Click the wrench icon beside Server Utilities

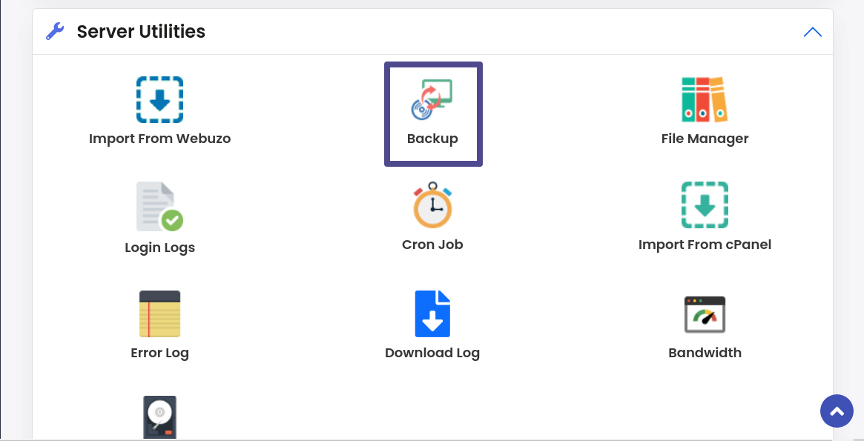click(55, 31)
